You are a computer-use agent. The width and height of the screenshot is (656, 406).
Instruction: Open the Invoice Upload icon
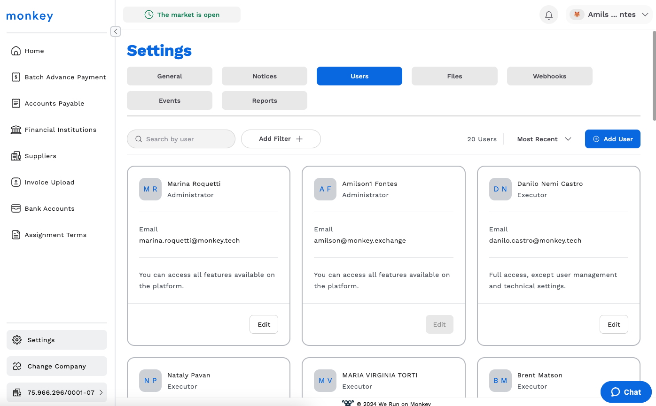click(x=16, y=182)
